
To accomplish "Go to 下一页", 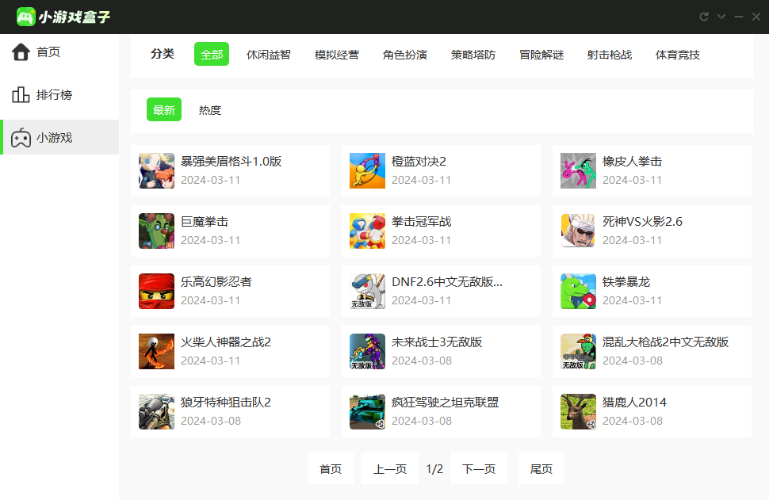I will 478,469.
